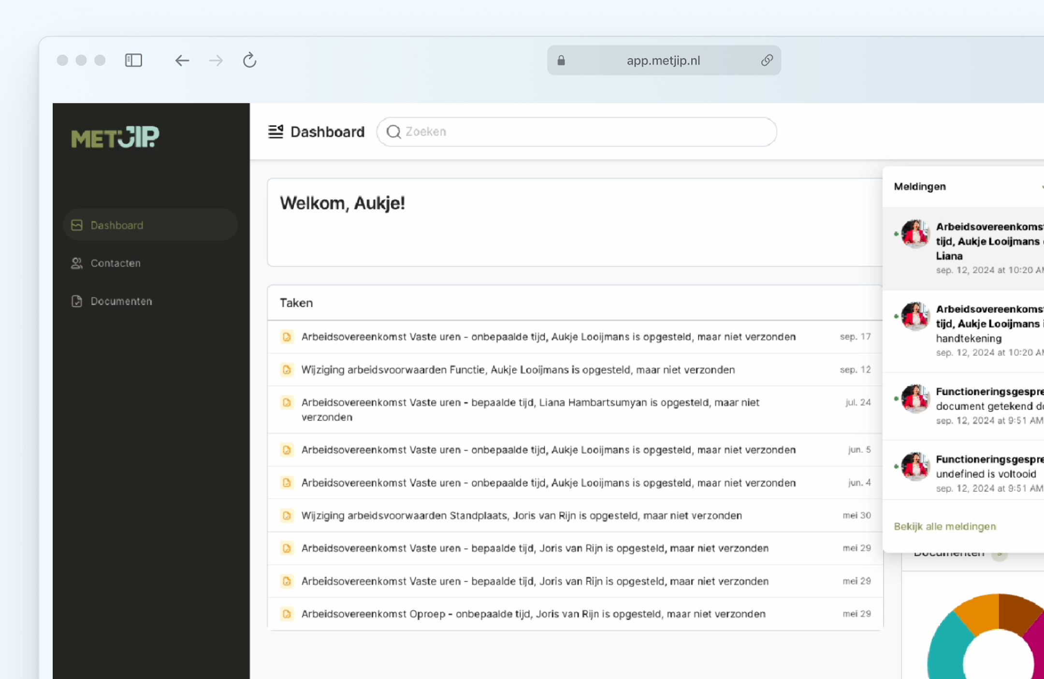Click the Zoeken search field
The height and width of the screenshot is (679, 1044).
577,132
